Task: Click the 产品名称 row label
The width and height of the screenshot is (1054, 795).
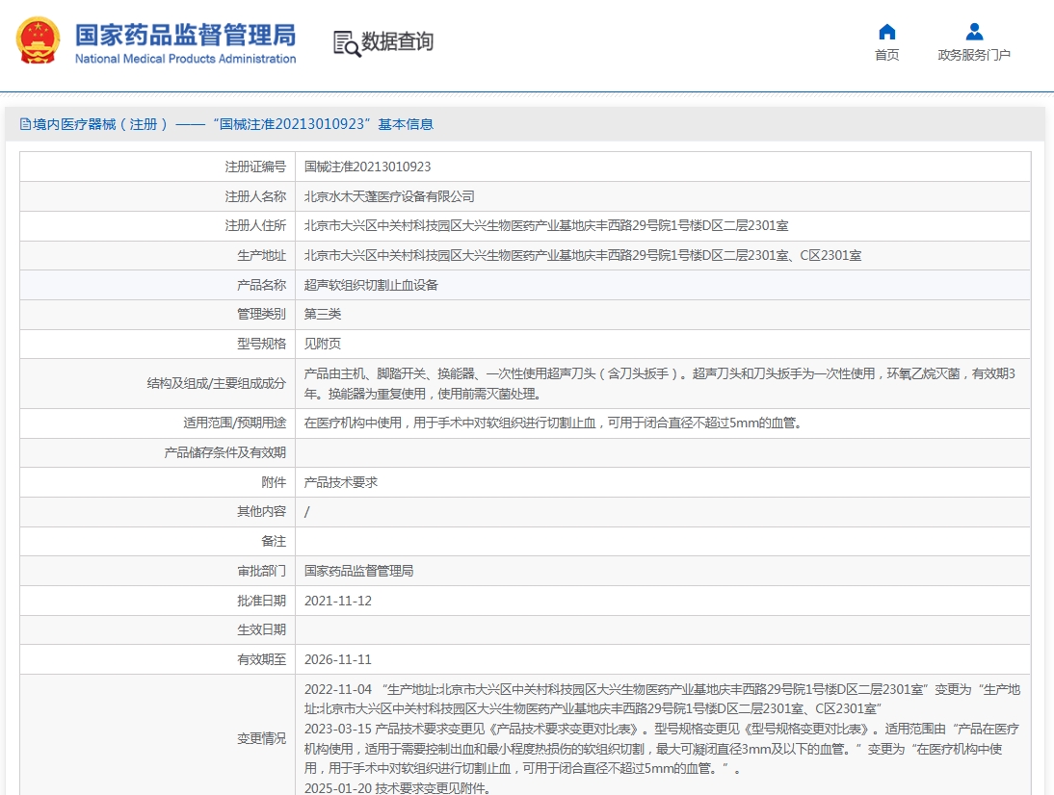Action: [261, 285]
